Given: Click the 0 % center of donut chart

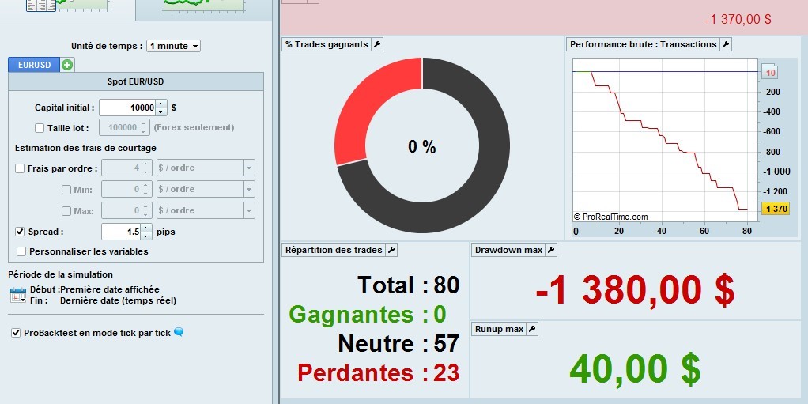Looking at the screenshot, I should (422, 147).
